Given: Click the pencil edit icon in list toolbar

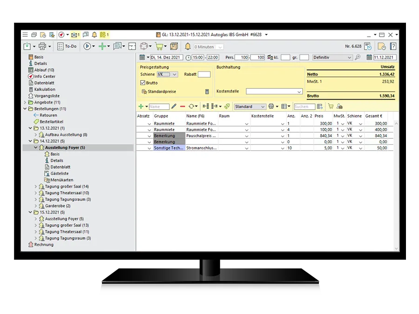Looking at the screenshot, I should (x=174, y=107).
